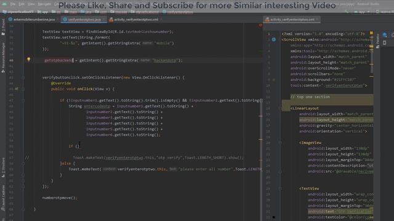Click the enterсodeotp variable declaration

point(97,106)
